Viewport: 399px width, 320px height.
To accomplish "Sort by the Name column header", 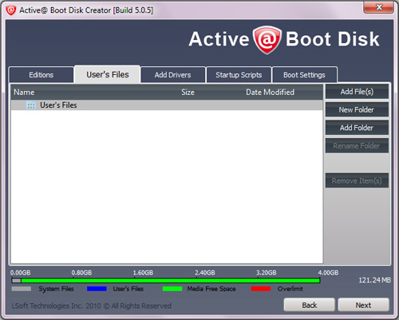I will pos(24,93).
